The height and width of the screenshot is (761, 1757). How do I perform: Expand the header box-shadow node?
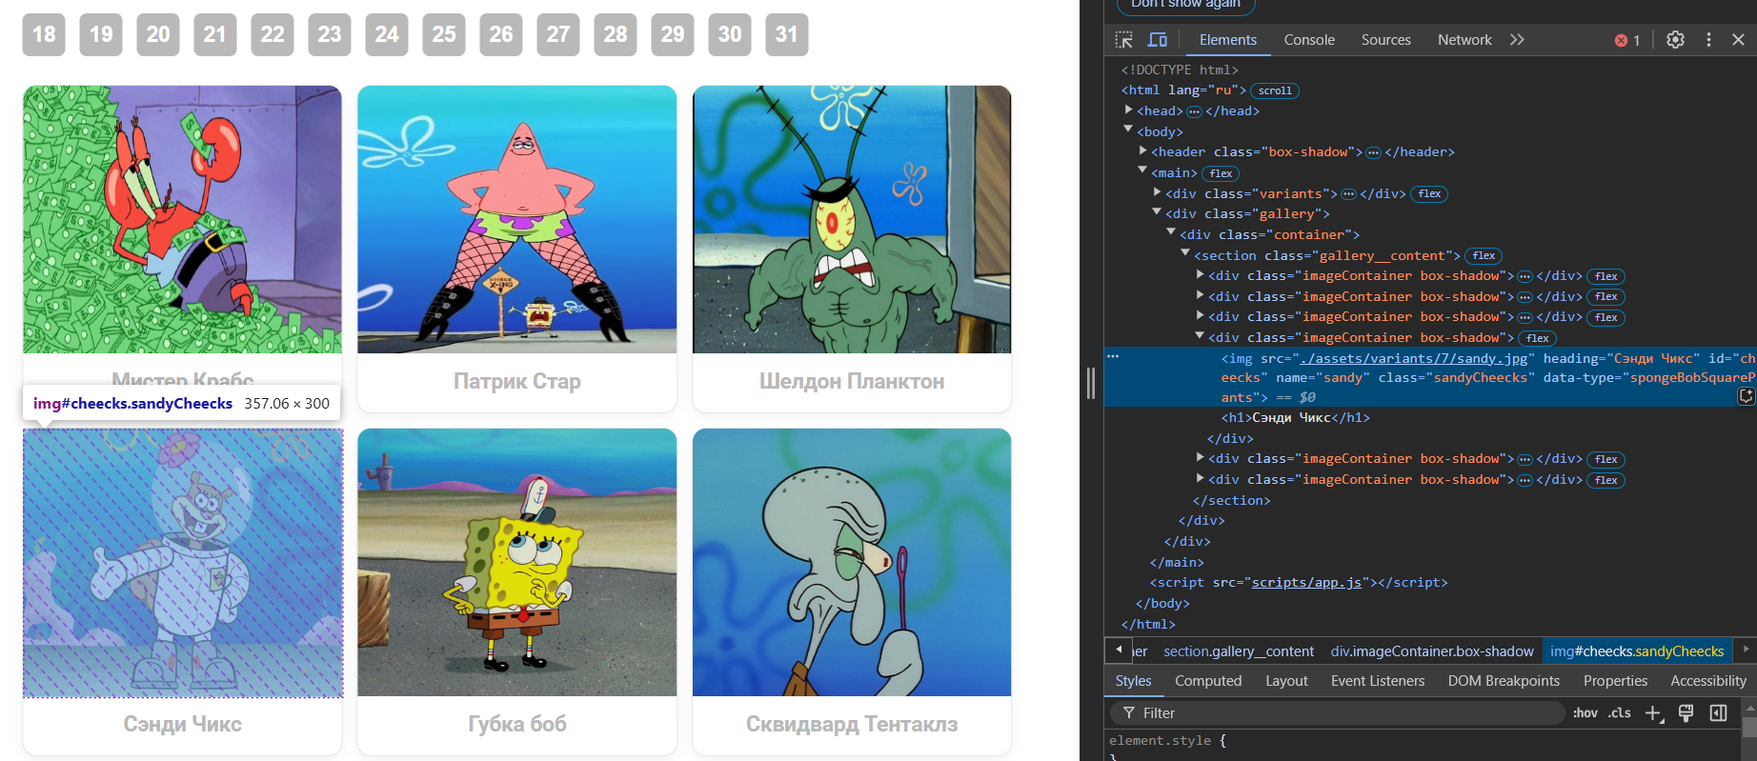click(1143, 151)
